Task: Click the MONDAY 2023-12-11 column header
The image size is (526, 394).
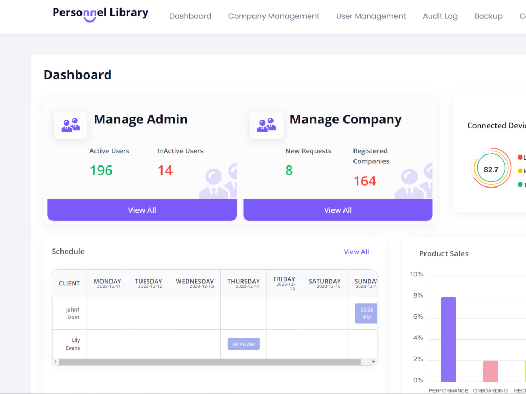Action: pos(107,284)
